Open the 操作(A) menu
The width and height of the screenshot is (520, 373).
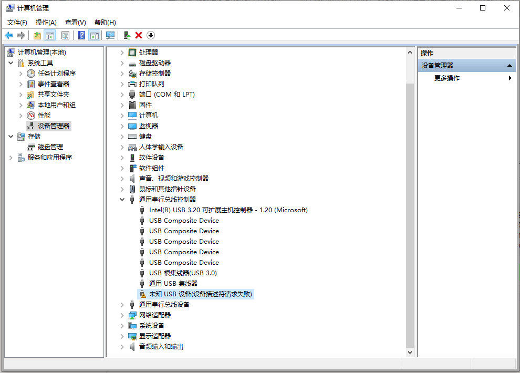tap(46, 22)
